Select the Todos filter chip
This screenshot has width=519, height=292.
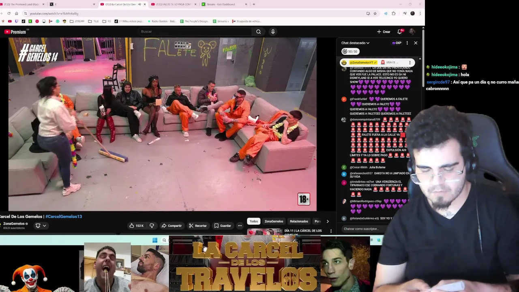coord(254,221)
